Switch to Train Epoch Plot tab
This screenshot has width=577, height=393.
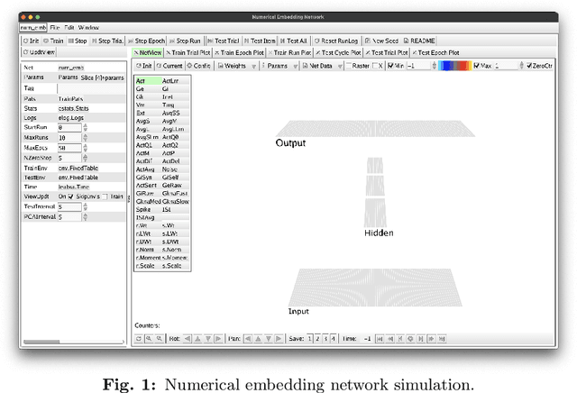[x=239, y=52]
